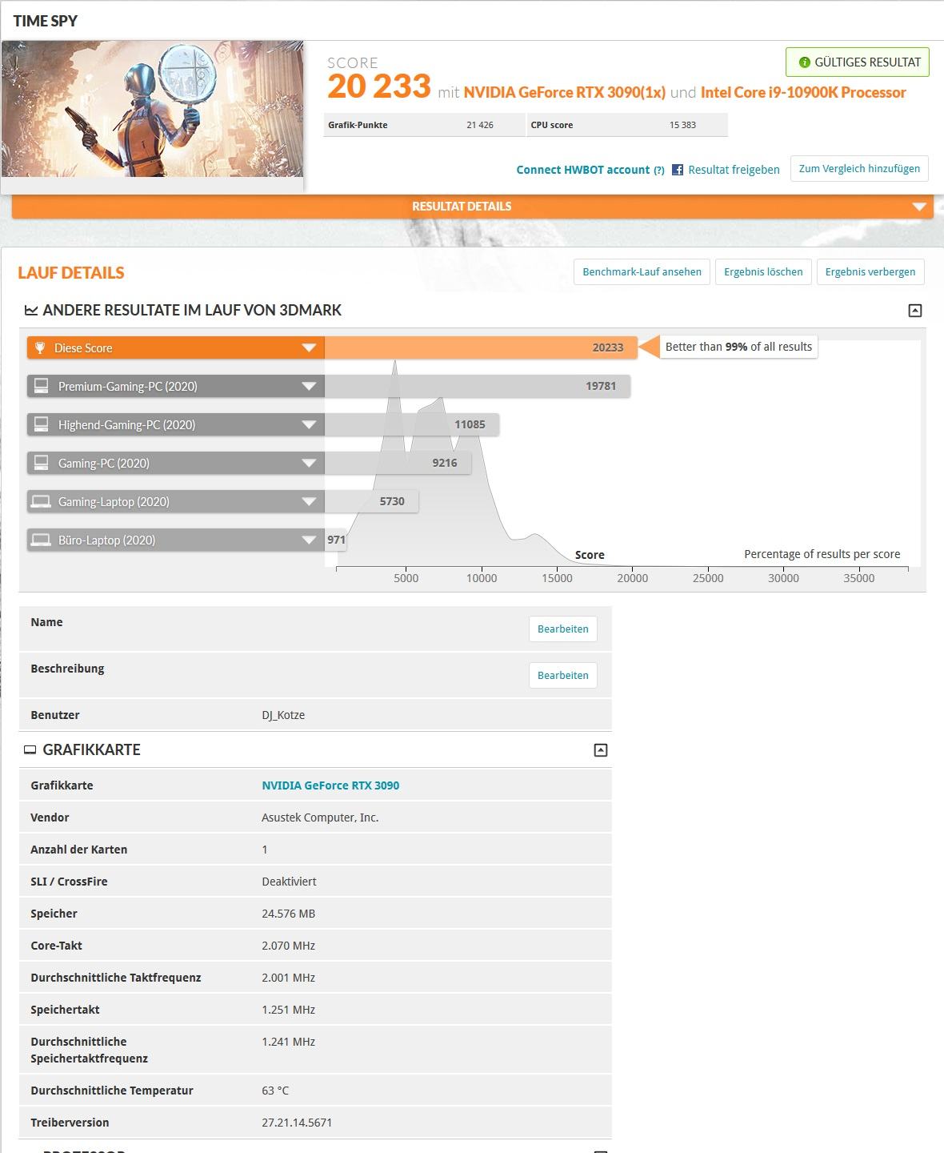Click the laptop icon for Büro-Laptop (2020)
The height and width of the screenshot is (1153, 944).
coord(41,540)
